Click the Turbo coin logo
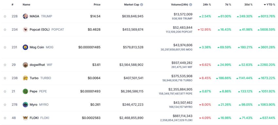The height and width of the screenshot is (125, 278). 26,78
